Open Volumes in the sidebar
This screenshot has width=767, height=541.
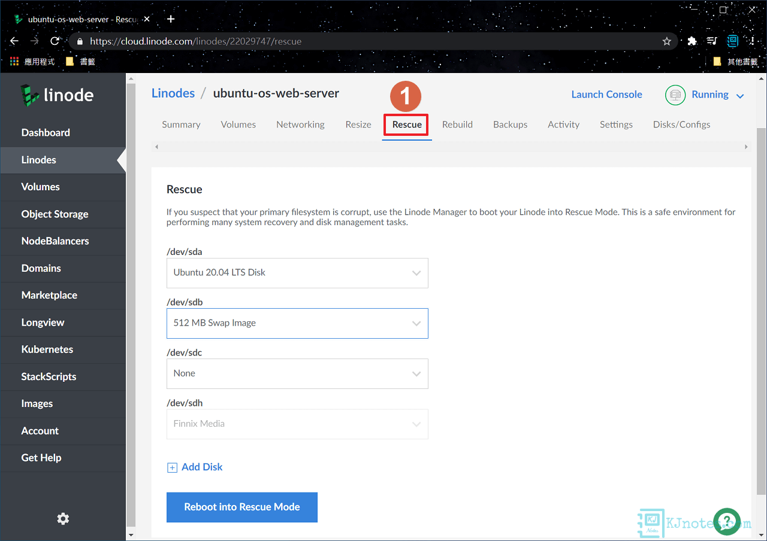(x=63, y=187)
